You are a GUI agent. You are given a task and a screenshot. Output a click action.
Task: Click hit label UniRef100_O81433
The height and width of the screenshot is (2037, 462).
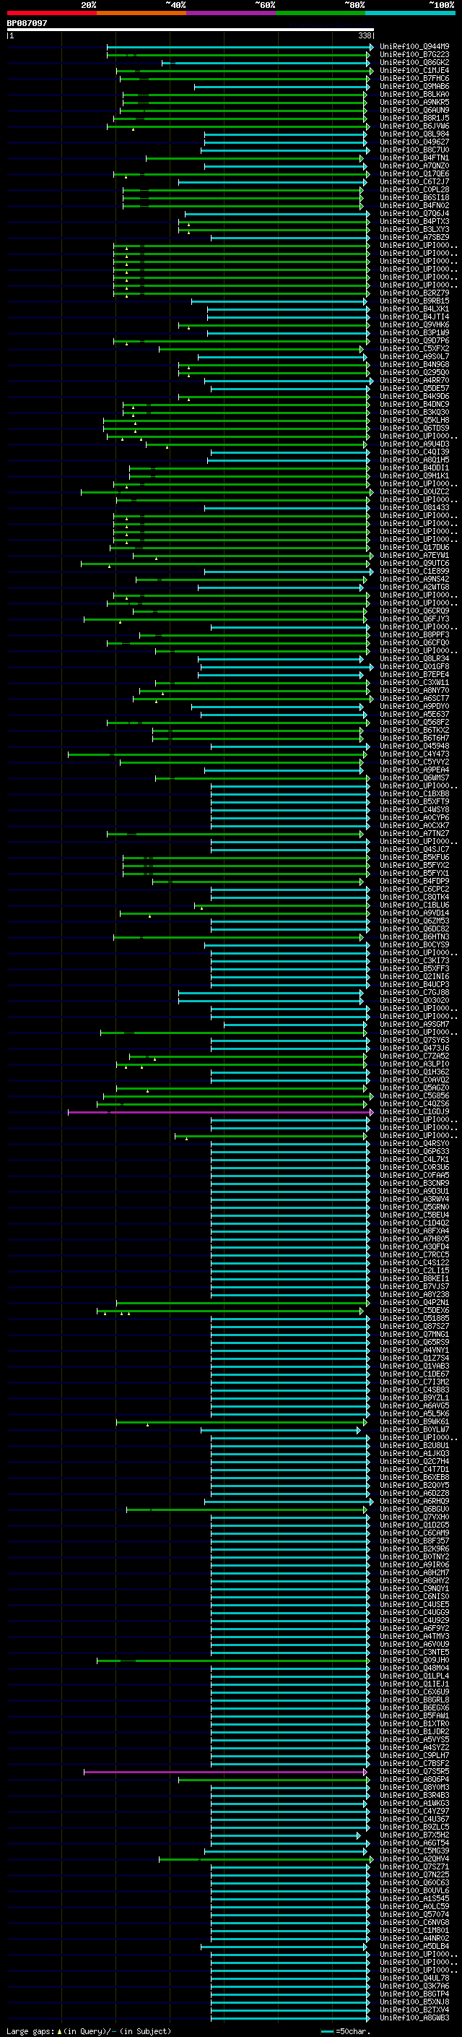coord(414,508)
